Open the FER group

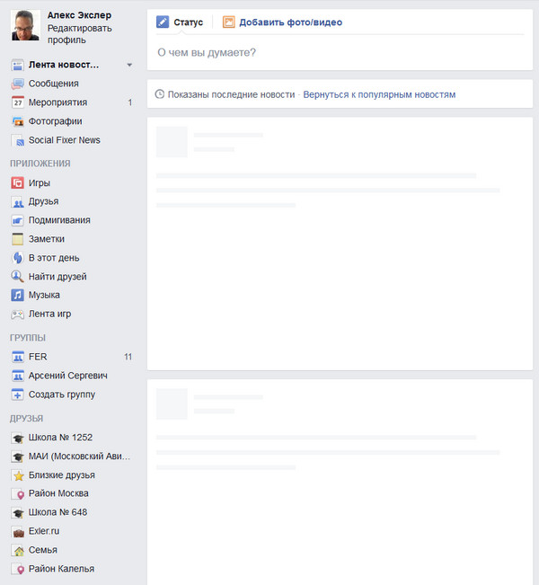tap(38, 357)
